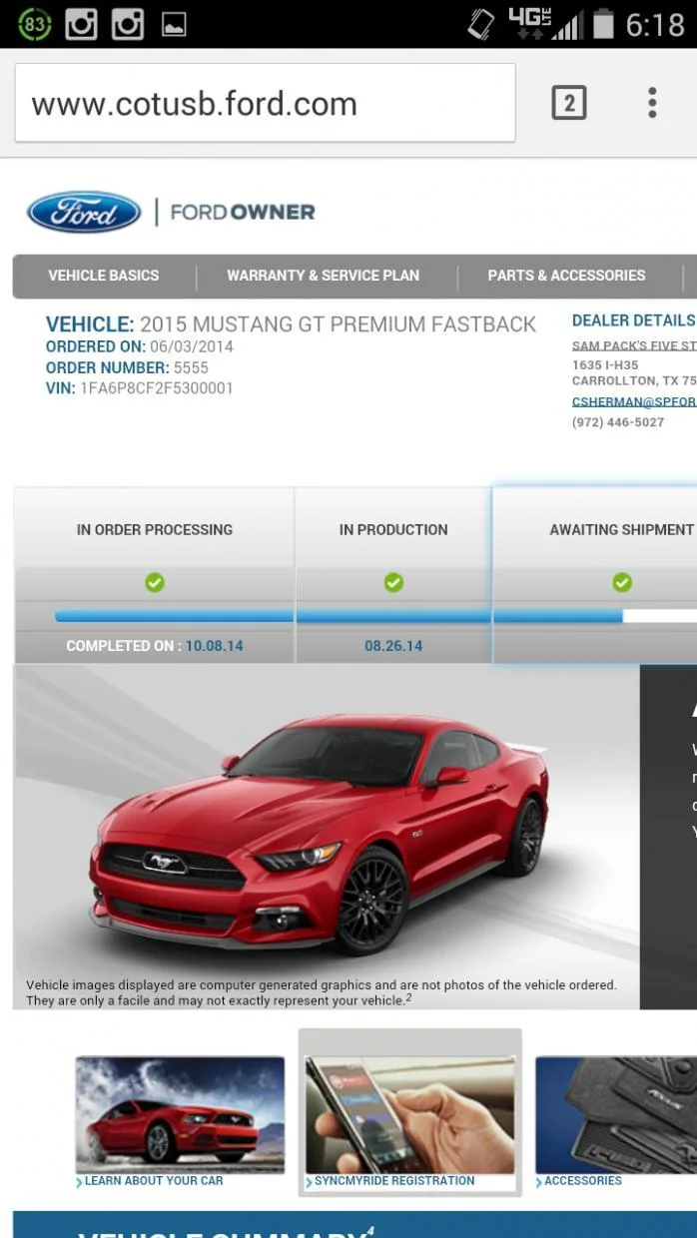697x1238 pixels.
Task: Open the Sam Pack's Five Star dealer link
Action: 634,346
